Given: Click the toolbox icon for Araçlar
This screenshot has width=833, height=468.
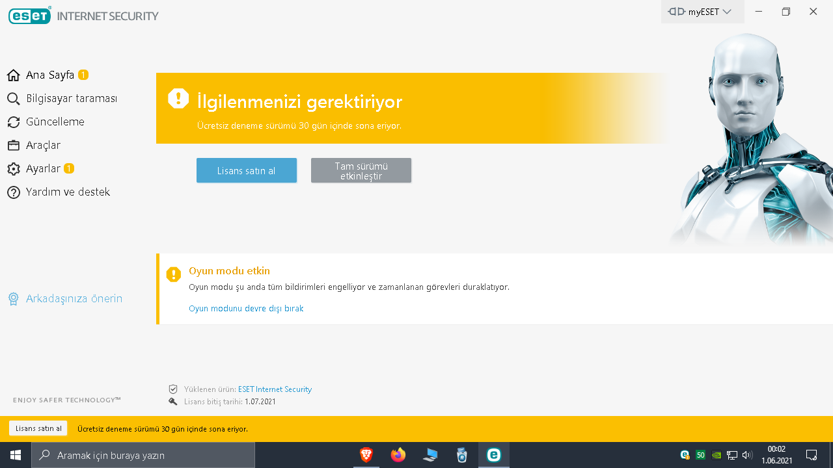Looking at the screenshot, I should (x=13, y=146).
